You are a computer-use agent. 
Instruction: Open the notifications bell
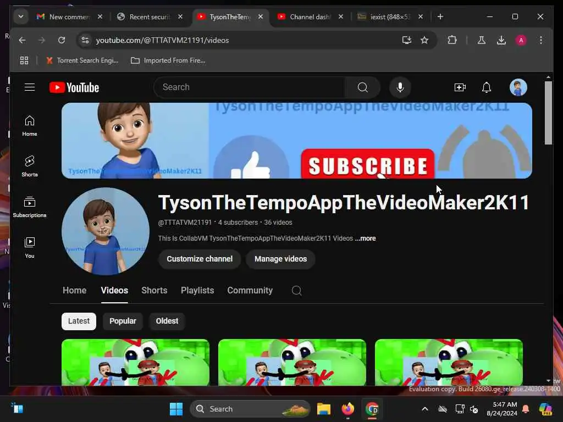[x=487, y=87]
